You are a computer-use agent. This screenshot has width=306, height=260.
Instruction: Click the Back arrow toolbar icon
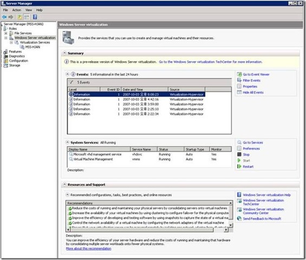pos(4,17)
